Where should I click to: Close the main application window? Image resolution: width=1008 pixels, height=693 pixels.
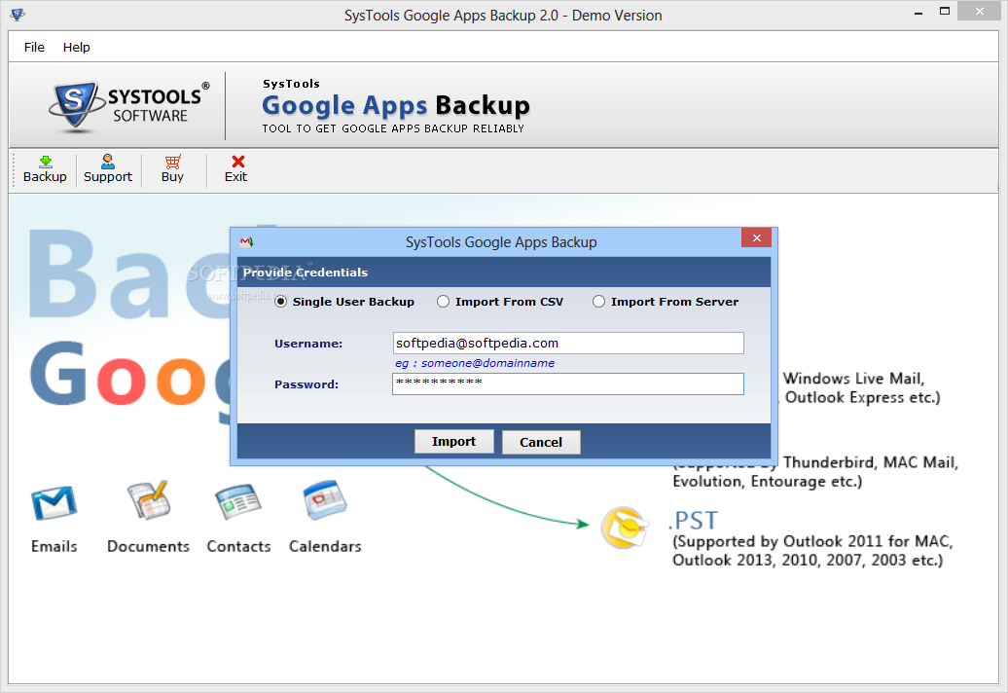click(980, 12)
